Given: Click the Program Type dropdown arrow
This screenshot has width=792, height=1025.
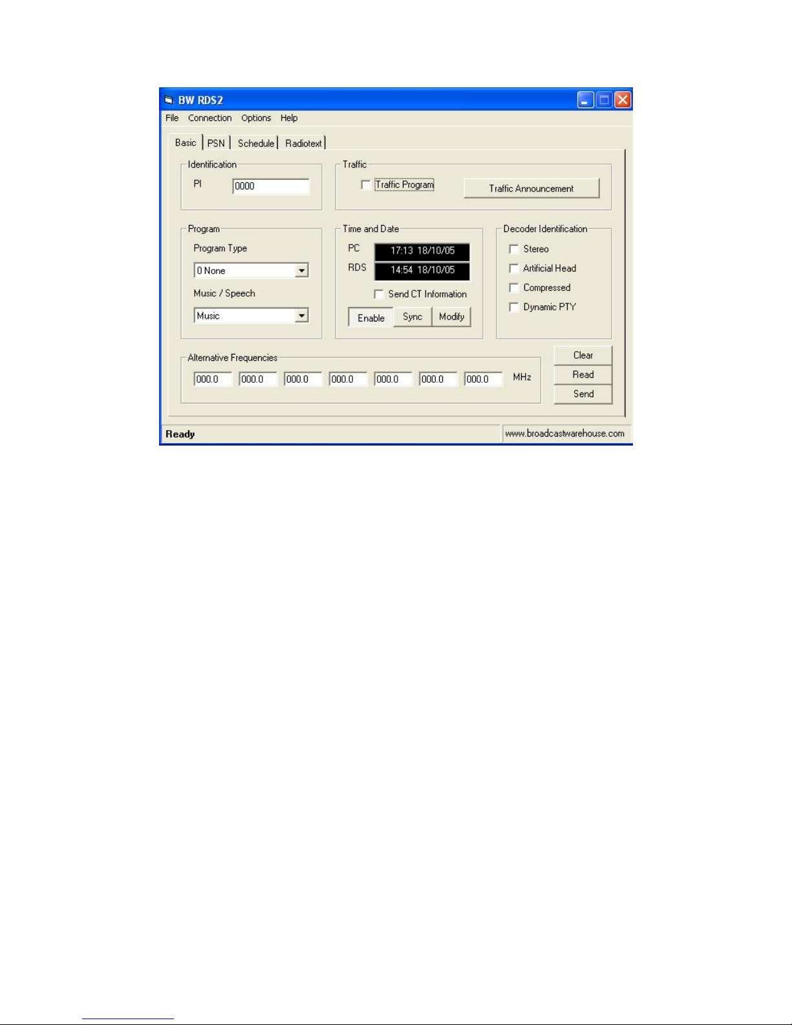Looking at the screenshot, I should click(301, 270).
